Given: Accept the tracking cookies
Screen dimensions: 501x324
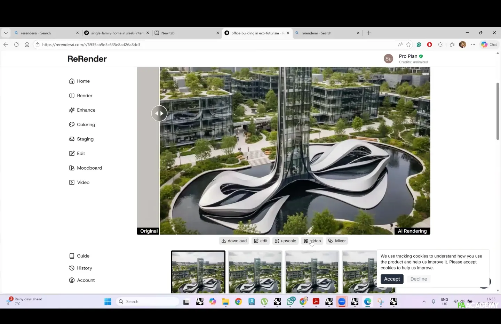Looking at the screenshot, I should [392, 279].
